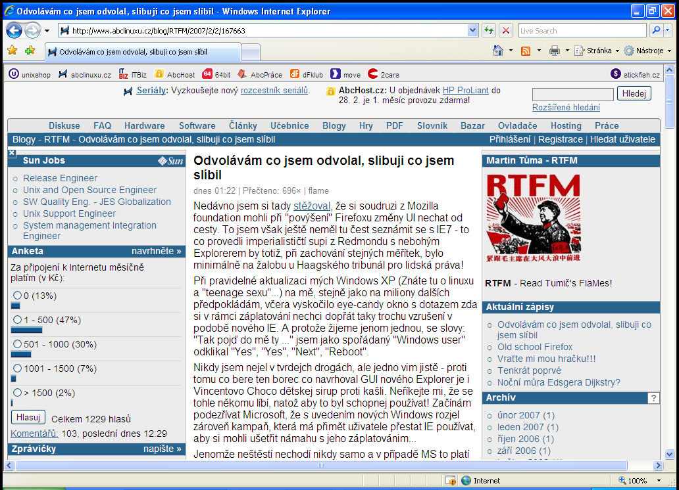
Task: Go to Blogy section
Action: point(334,125)
